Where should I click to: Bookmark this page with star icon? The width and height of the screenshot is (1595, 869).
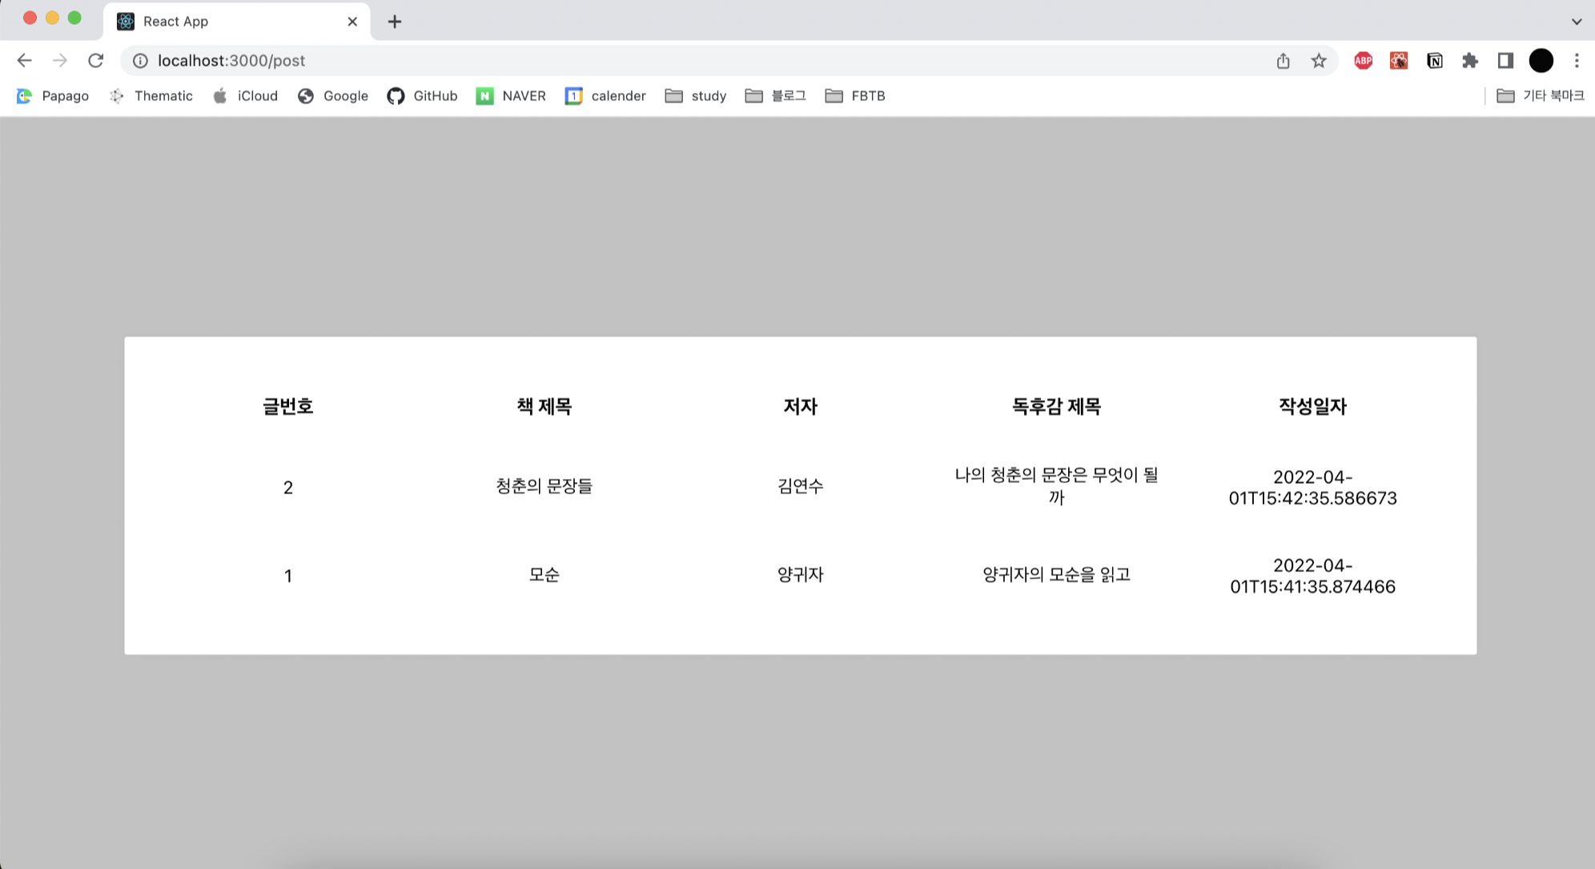tap(1319, 61)
